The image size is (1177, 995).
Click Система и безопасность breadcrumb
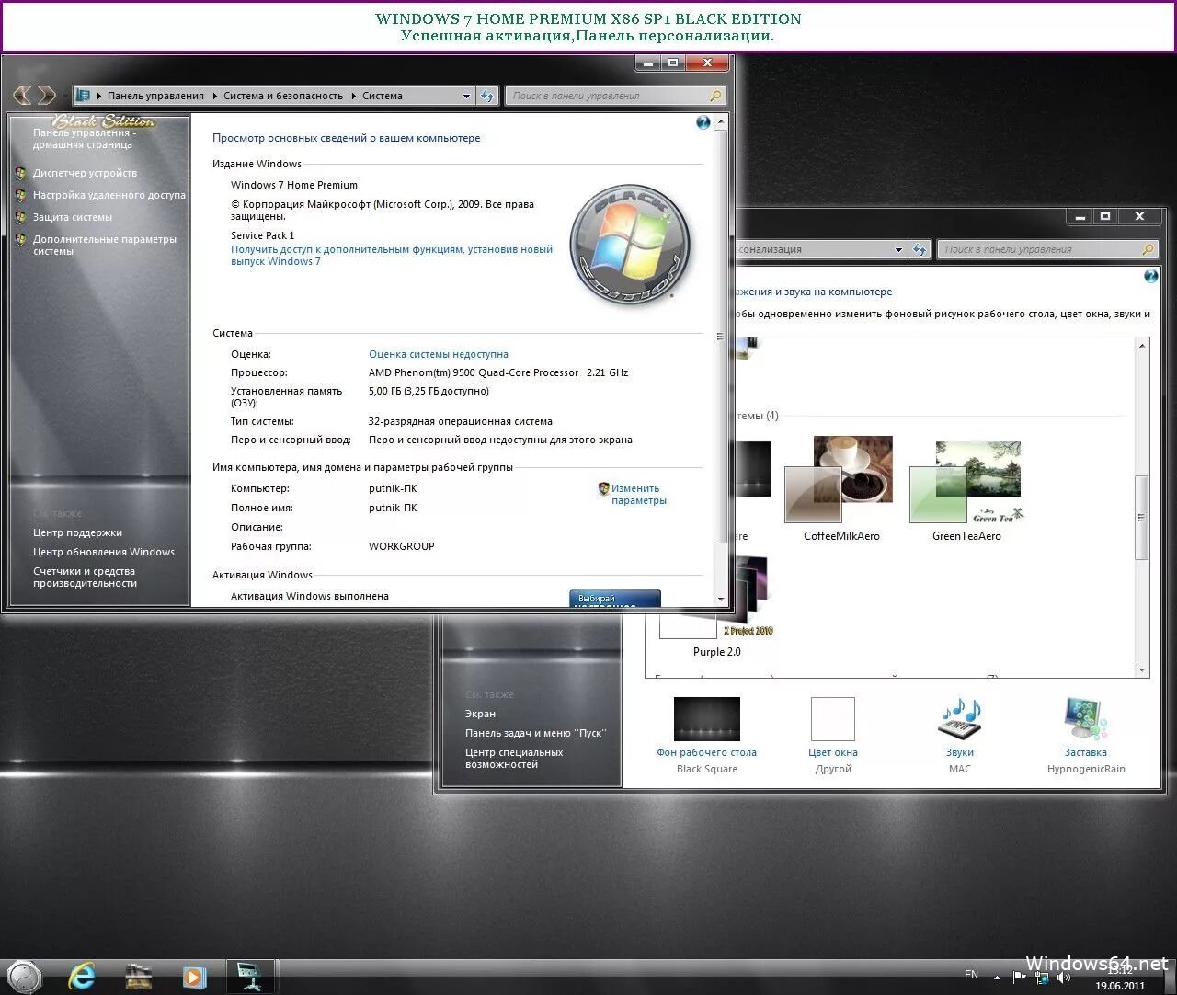283,96
